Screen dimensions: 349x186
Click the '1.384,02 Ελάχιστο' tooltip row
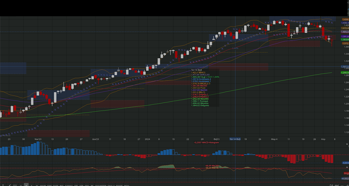point(200,105)
